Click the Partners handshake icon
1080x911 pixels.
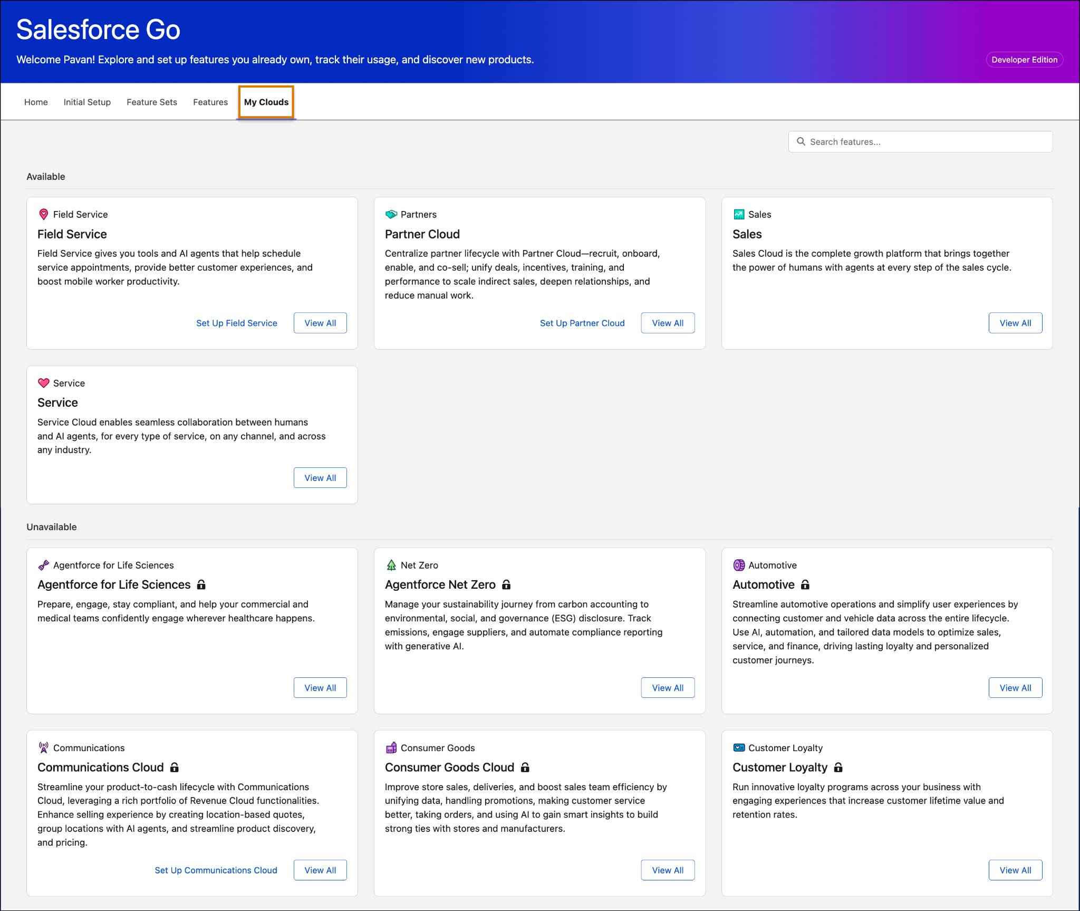[391, 214]
